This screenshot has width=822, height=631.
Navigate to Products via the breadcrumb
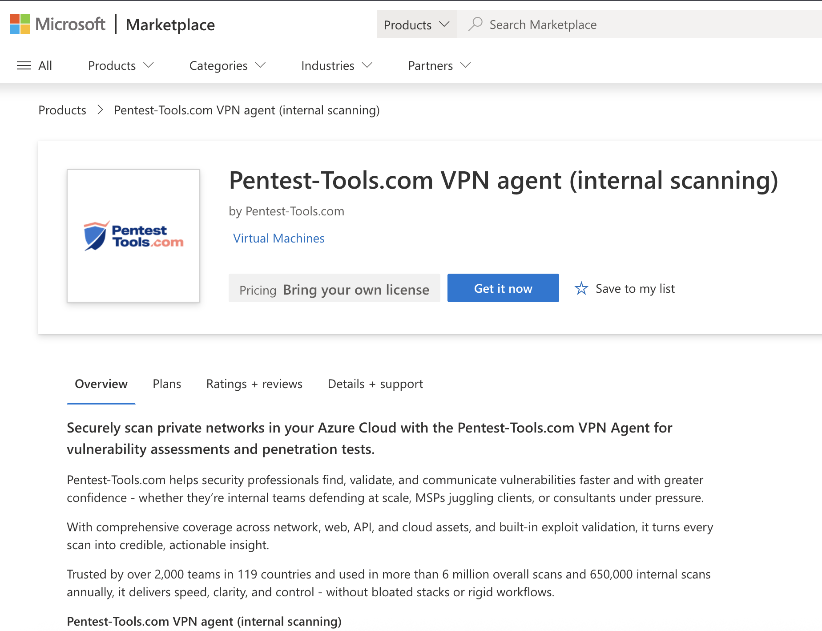62,110
